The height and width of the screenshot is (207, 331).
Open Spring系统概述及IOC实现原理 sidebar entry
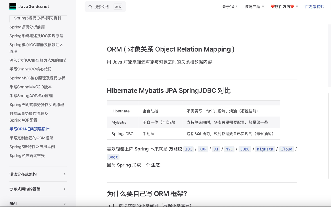point(36,36)
